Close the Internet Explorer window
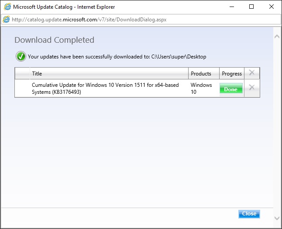The height and width of the screenshot is (229, 282). click(272, 7)
